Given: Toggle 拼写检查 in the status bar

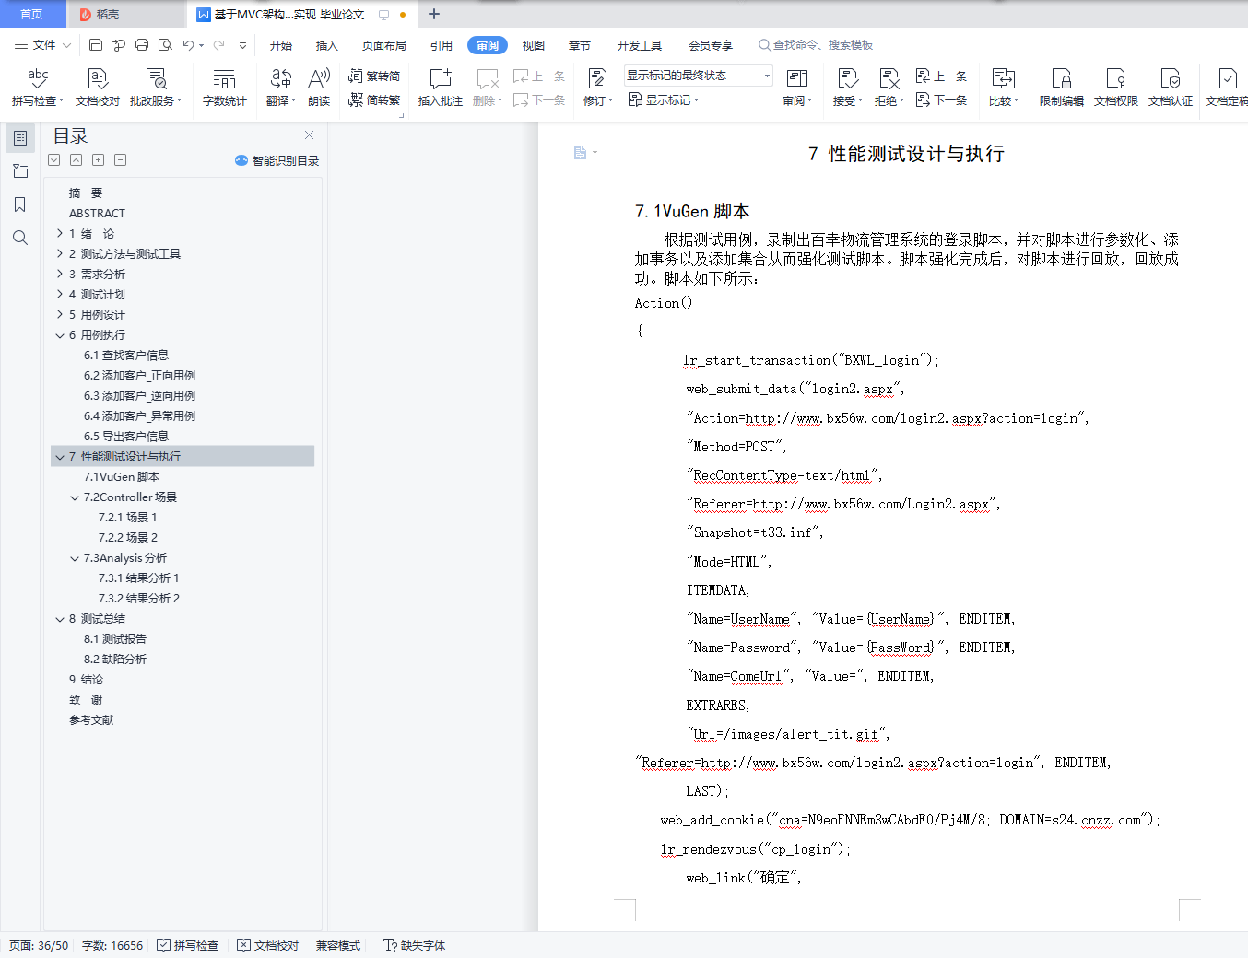Looking at the screenshot, I should (188, 945).
